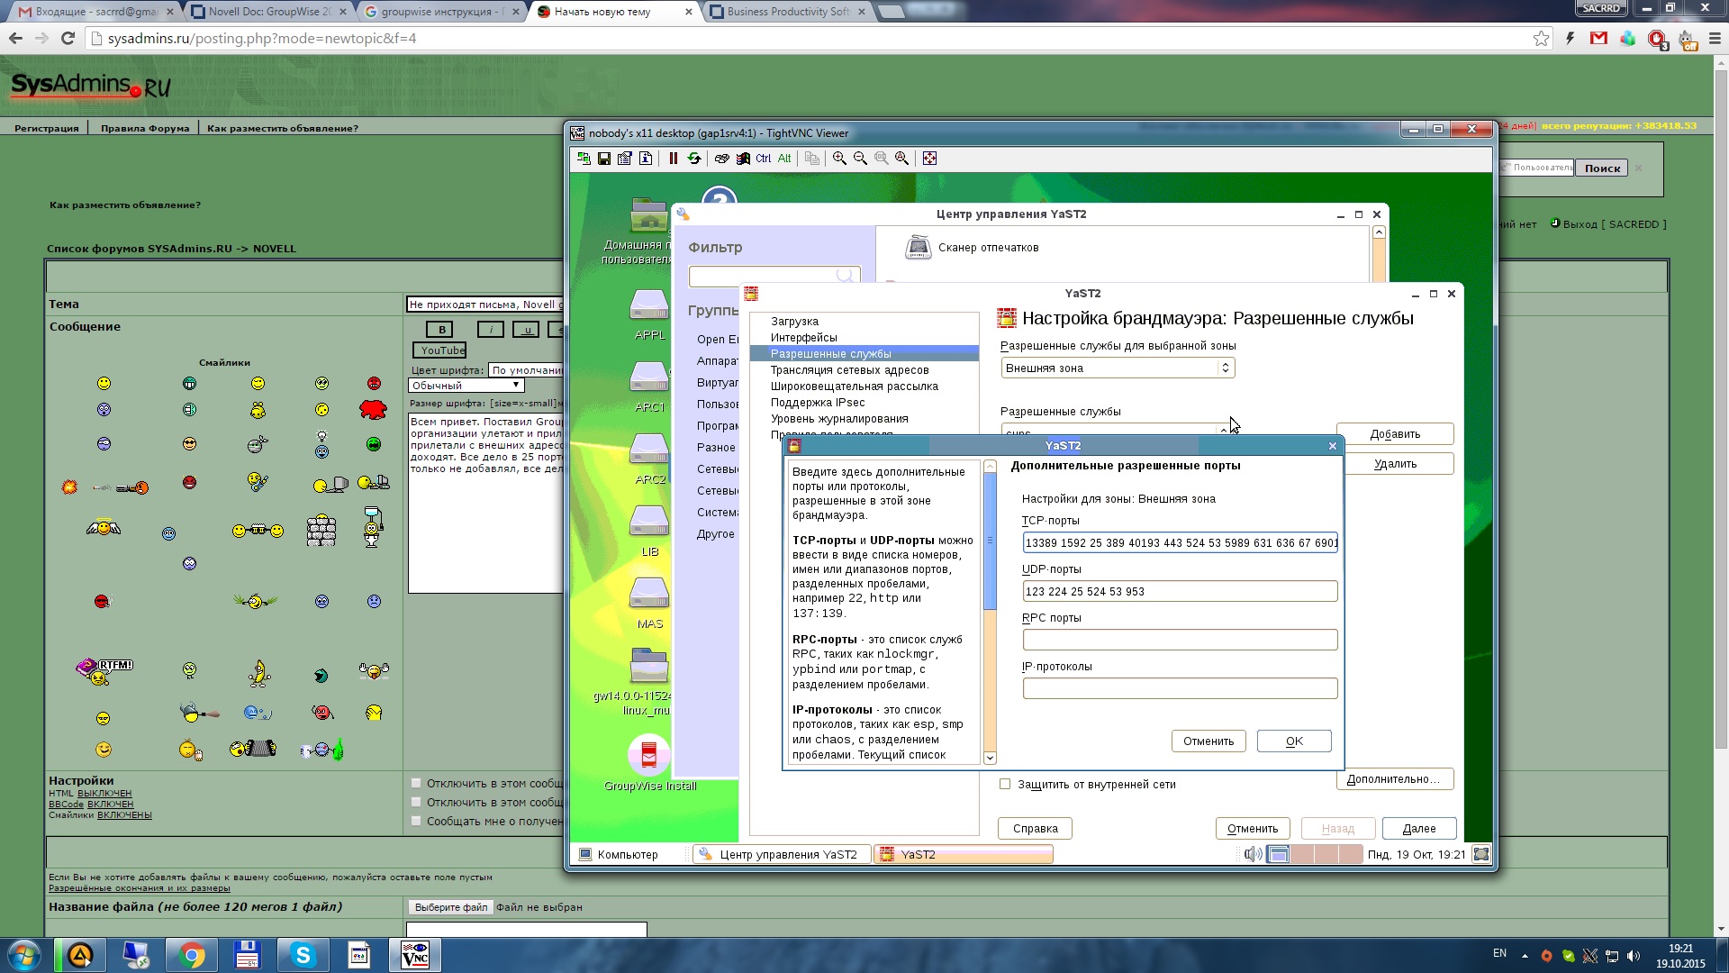Select 'Трансляция сетевых адресов' item
Image resolution: width=1729 pixels, height=973 pixels.
(x=849, y=370)
